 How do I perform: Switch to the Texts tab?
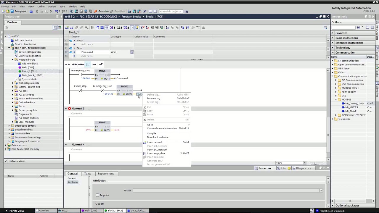pyautogui.click(x=88, y=174)
